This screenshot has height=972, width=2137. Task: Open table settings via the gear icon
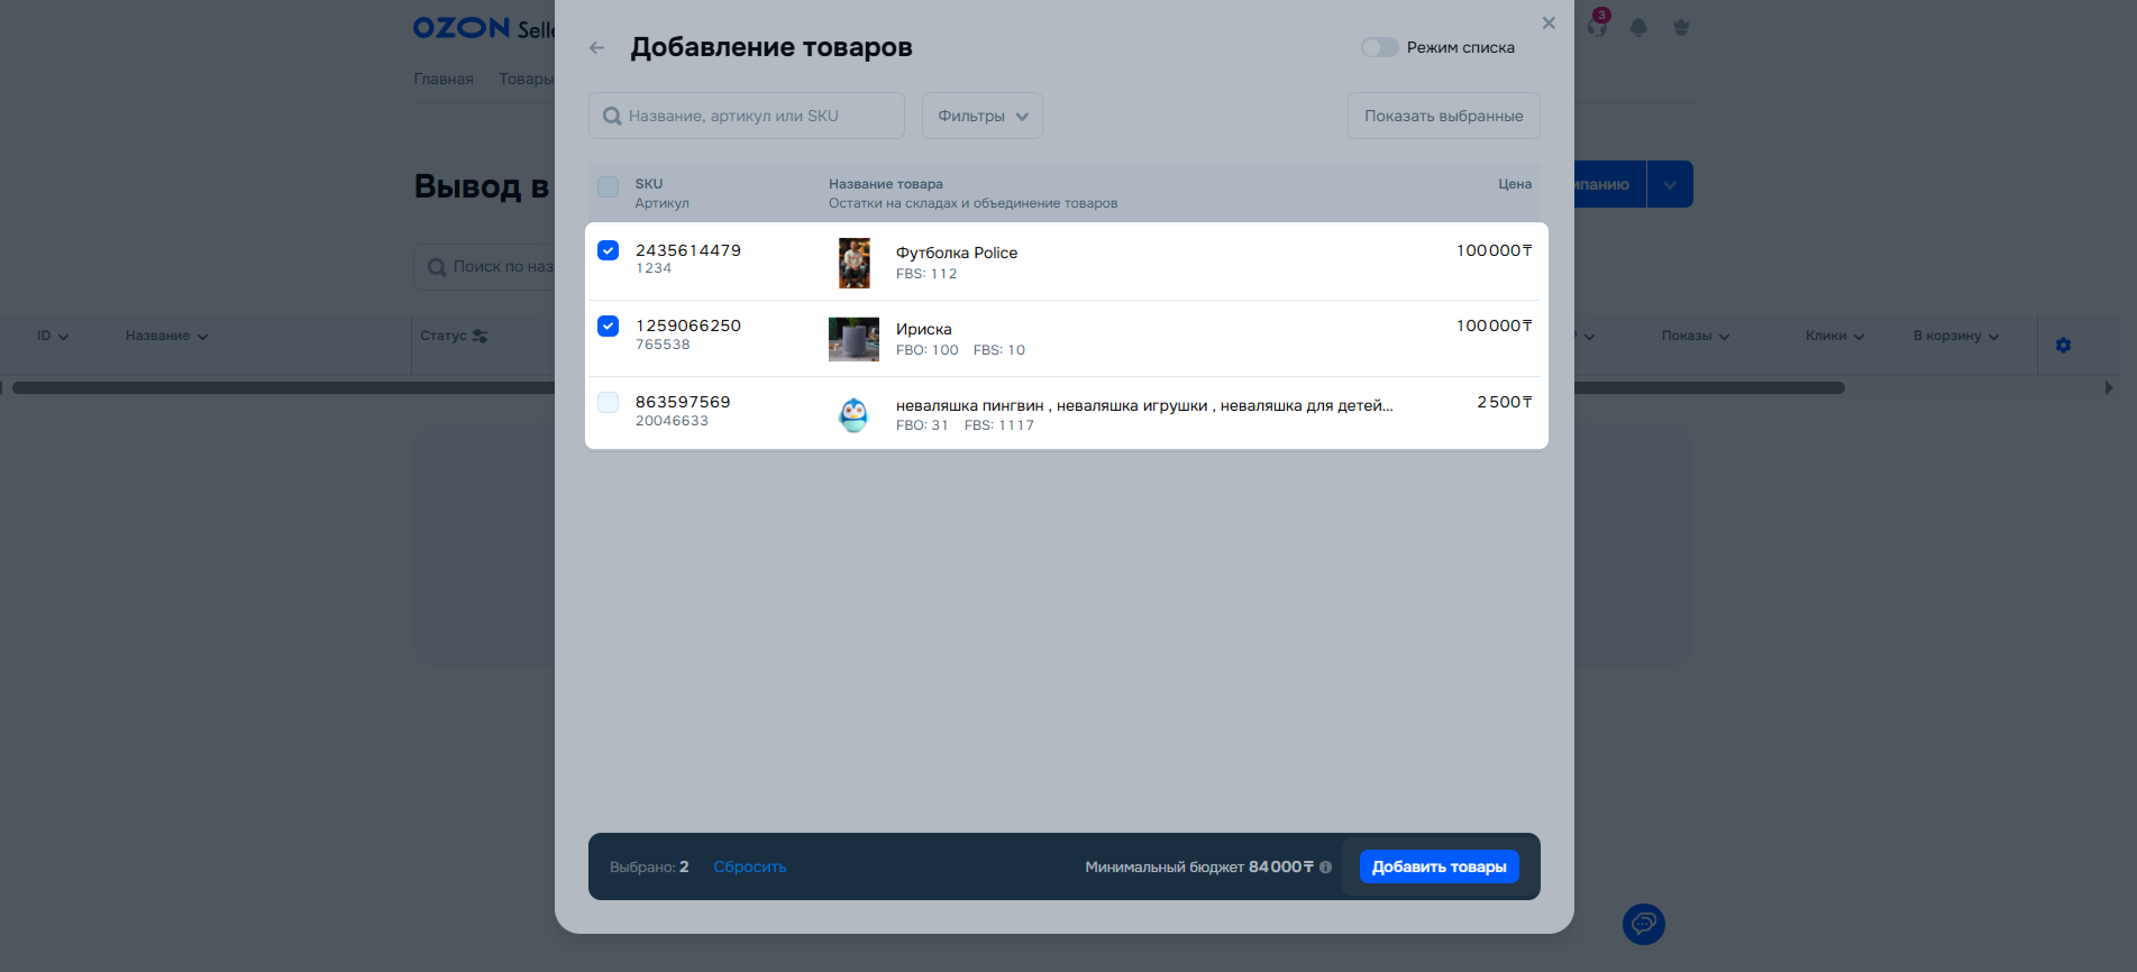point(2063,345)
